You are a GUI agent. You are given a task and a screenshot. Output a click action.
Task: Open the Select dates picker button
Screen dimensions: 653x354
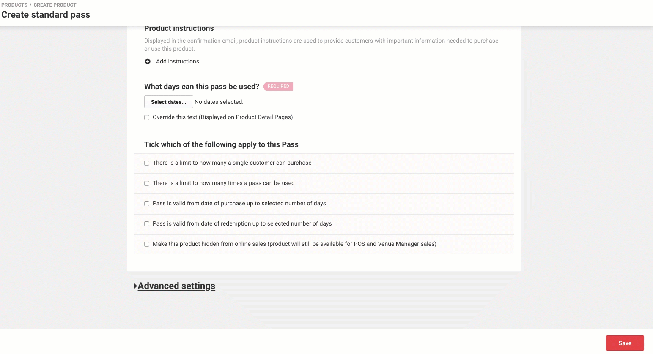coord(168,102)
